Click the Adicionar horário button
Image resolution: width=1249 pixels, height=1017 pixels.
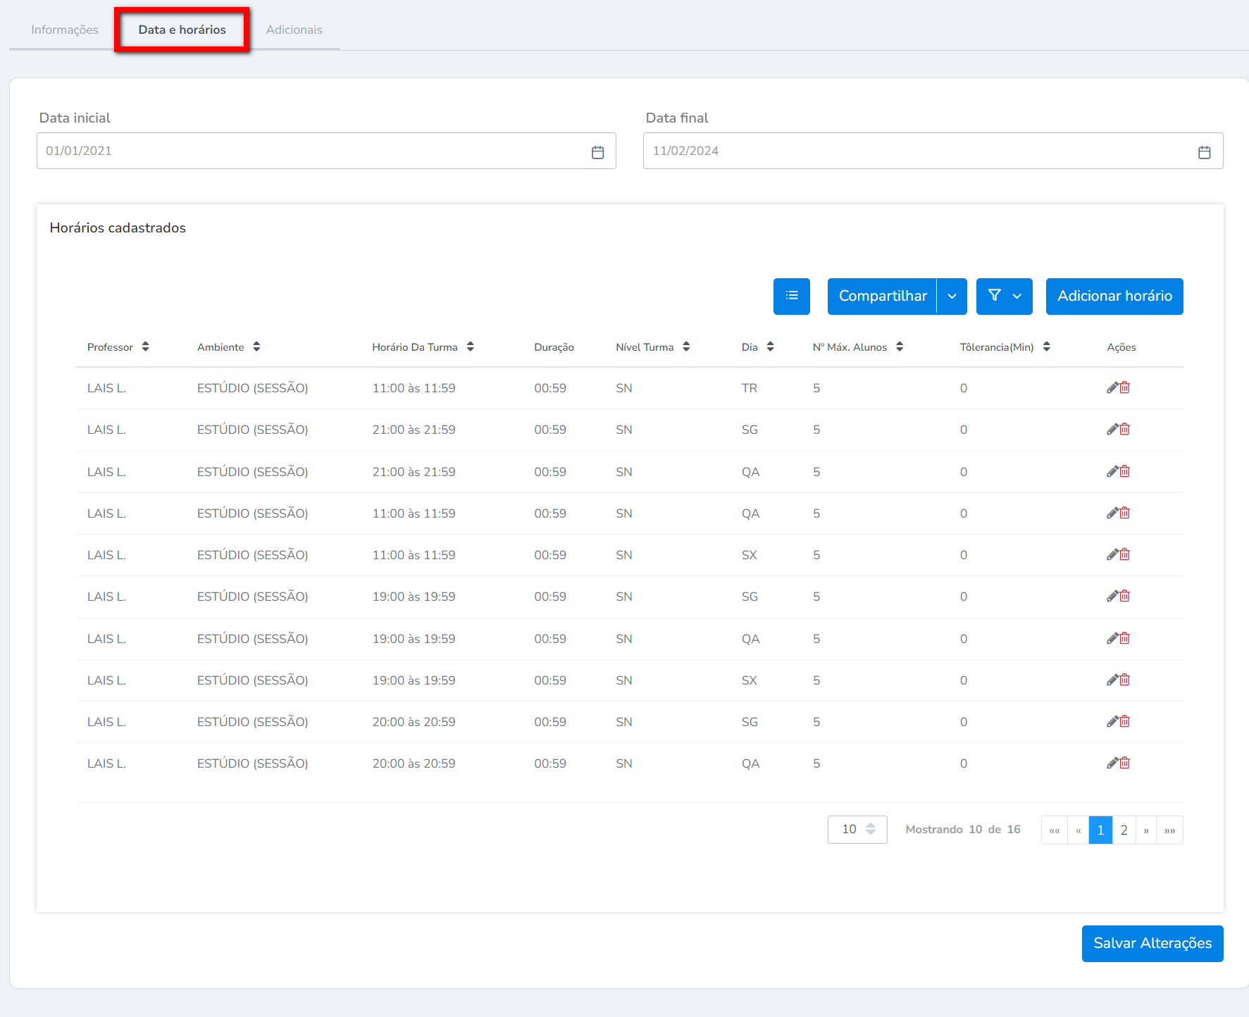(1114, 297)
